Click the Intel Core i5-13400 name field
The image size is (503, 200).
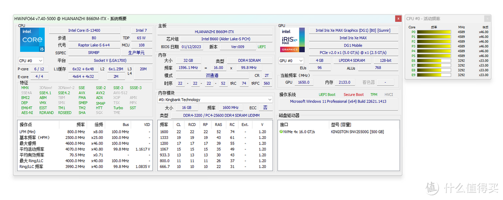(85, 30)
